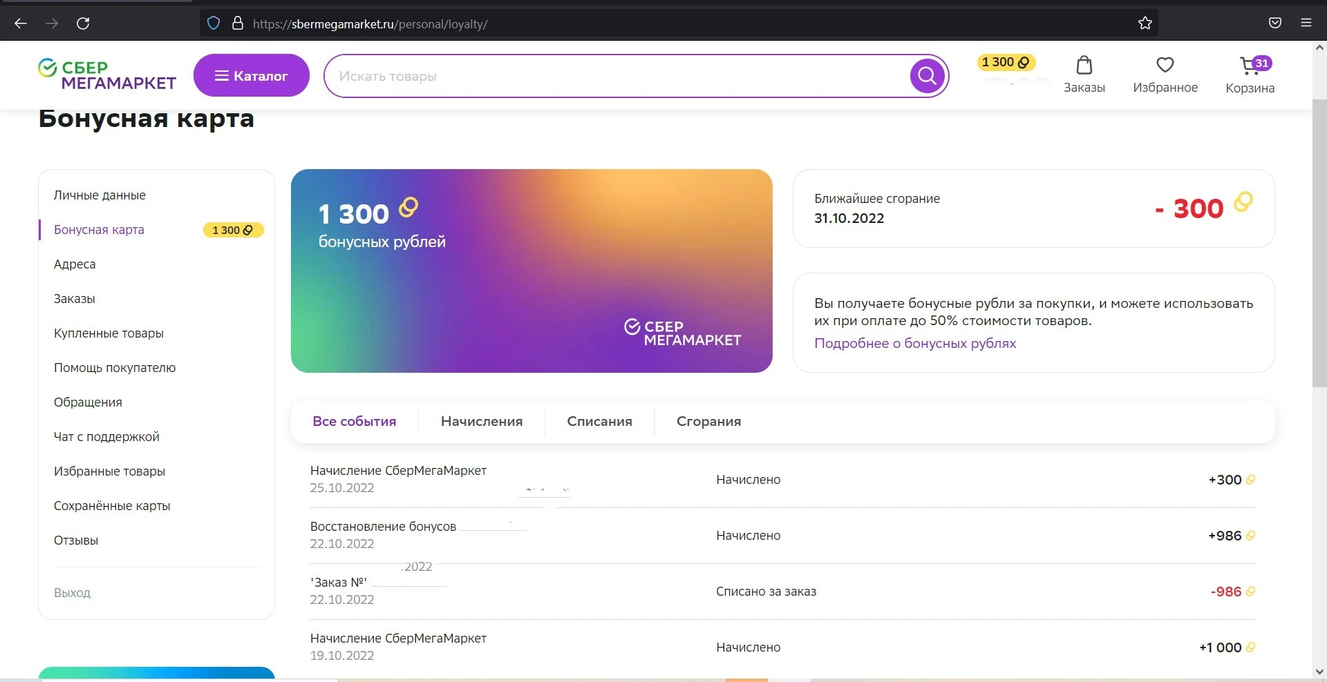1327x682 pixels.
Task: Click the gradient bonus card image
Action: coord(531,271)
